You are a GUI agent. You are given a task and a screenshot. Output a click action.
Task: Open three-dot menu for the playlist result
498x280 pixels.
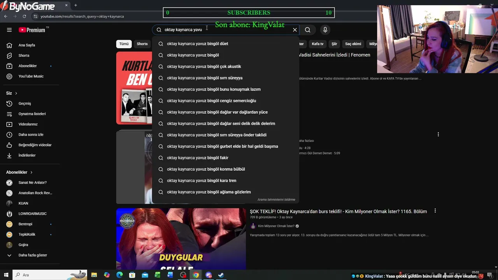[x=438, y=134]
